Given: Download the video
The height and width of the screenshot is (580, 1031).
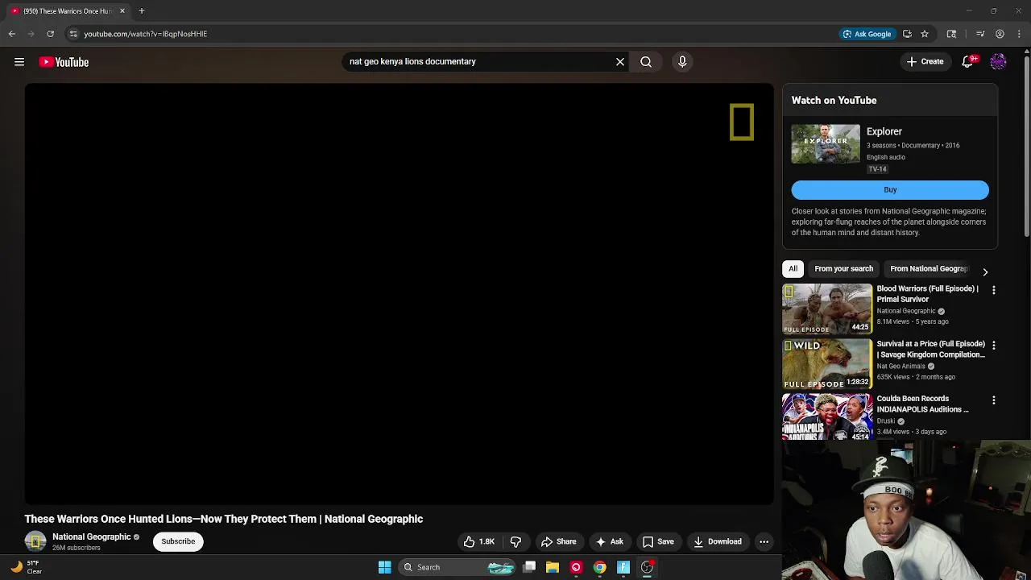Looking at the screenshot, I should [717, 541].
